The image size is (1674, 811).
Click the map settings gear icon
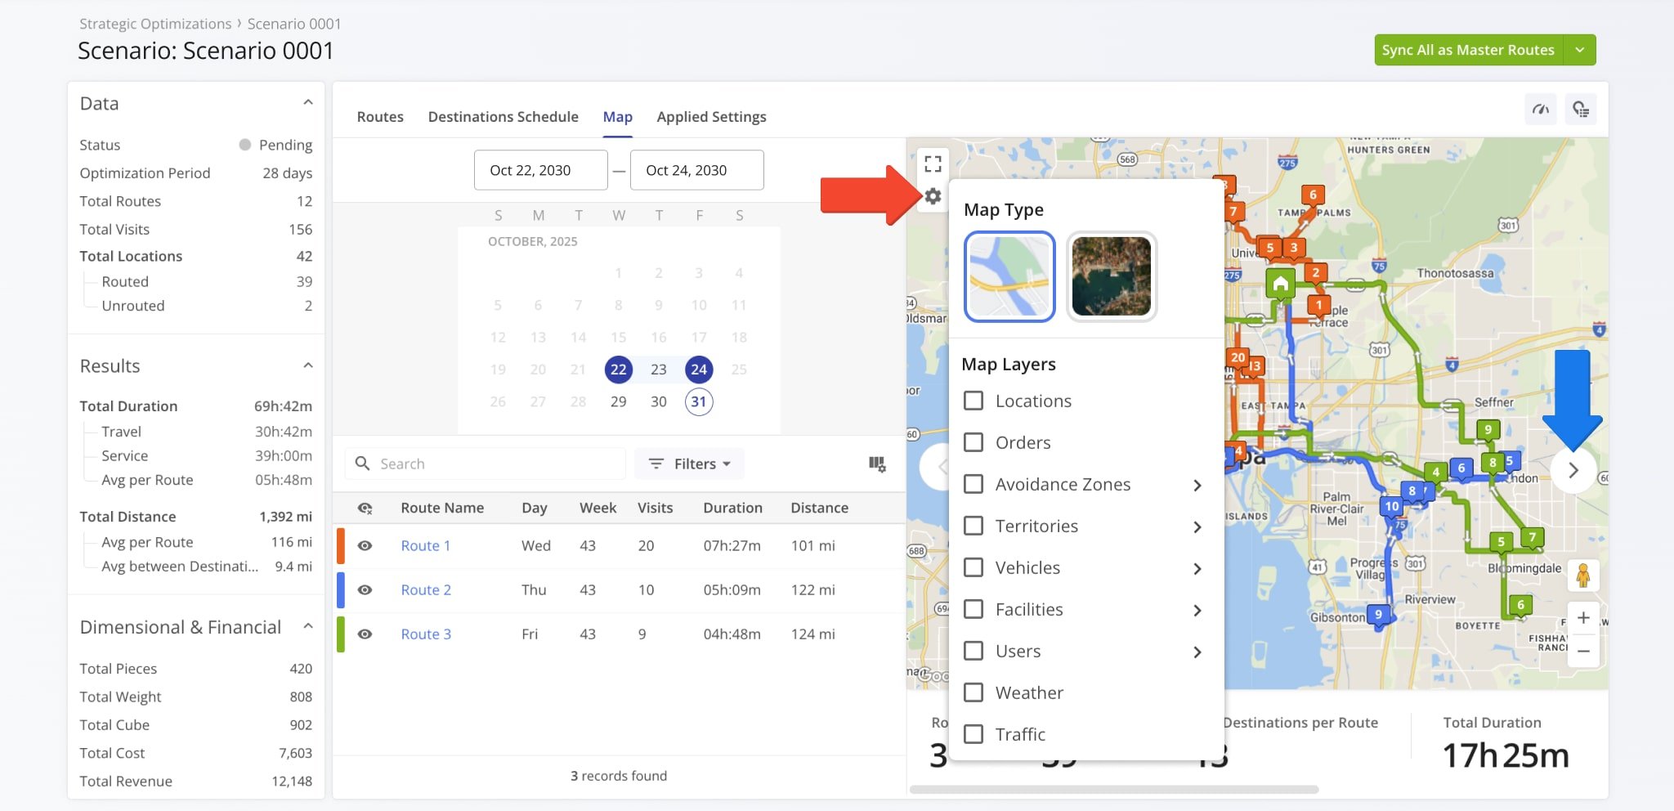933,196
